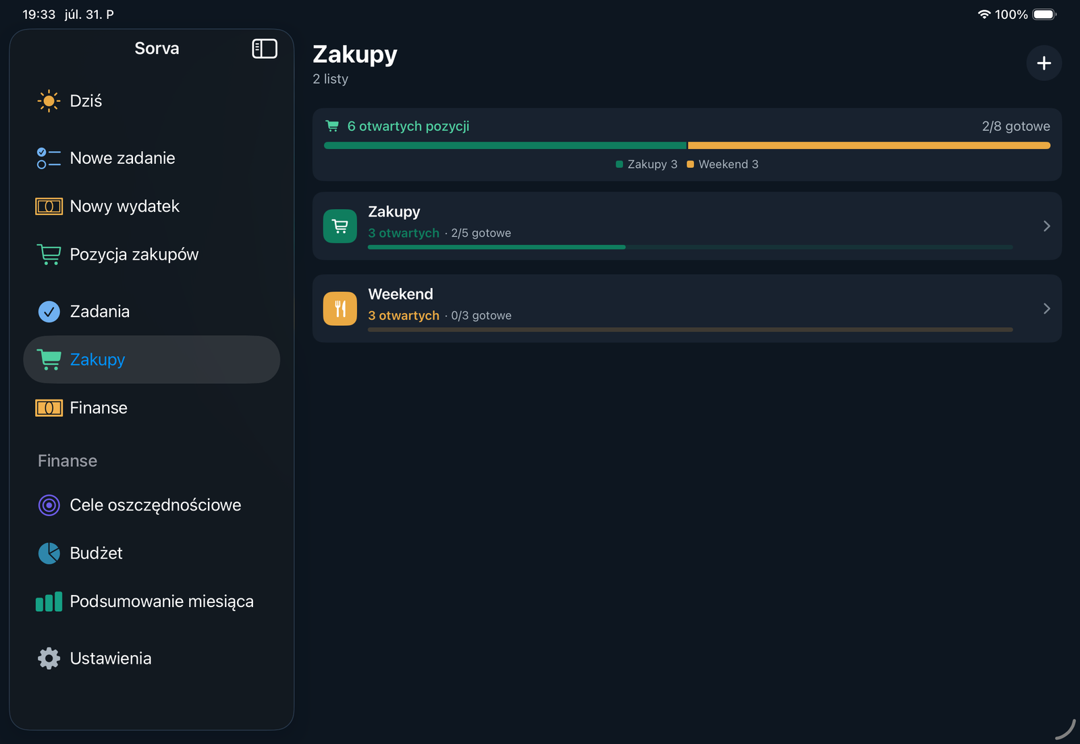This screenshot has width=1080, height=744.
Task: Select Nowy wydatek in the sidebar
Action: tap(152, 206)
